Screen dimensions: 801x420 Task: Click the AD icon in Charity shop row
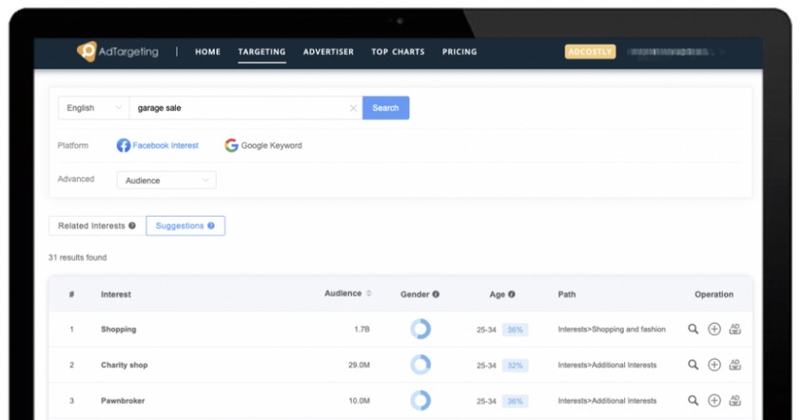735,365
